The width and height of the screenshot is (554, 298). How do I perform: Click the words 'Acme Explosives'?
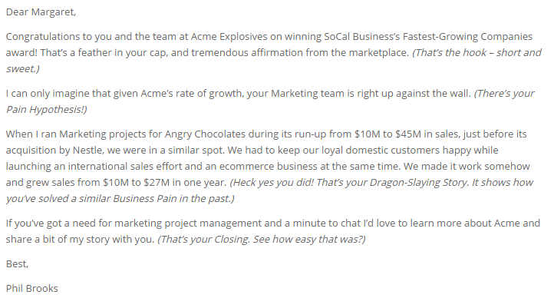pos(229,36)
